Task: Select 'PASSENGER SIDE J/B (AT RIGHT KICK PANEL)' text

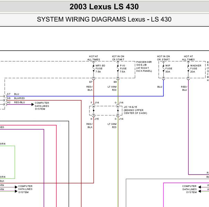Action: coord(144,67)
